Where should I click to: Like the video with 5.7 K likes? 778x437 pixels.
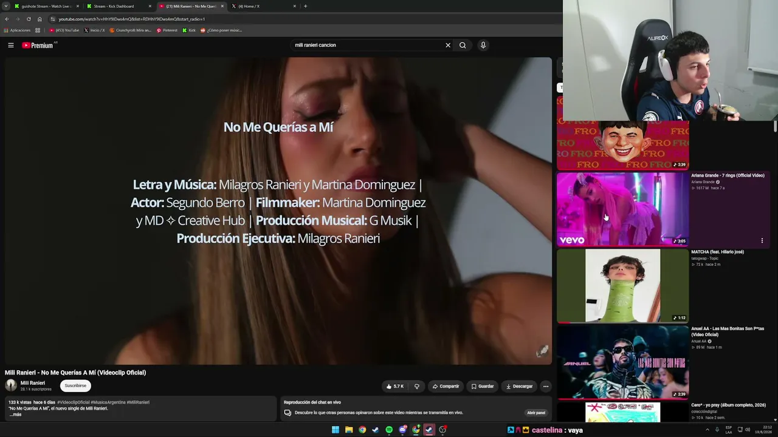(394, 386)
